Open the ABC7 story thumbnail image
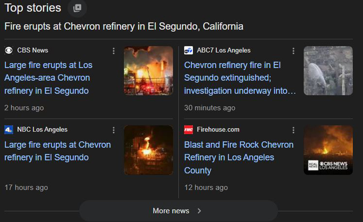Image resolution: width=363 pixels, height=222 pixels. point(328,70)
